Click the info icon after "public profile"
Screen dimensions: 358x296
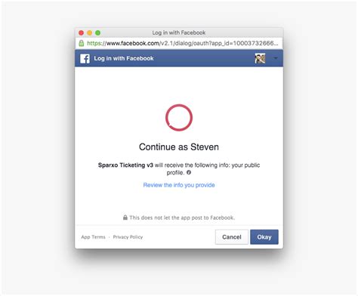(189, 172)
